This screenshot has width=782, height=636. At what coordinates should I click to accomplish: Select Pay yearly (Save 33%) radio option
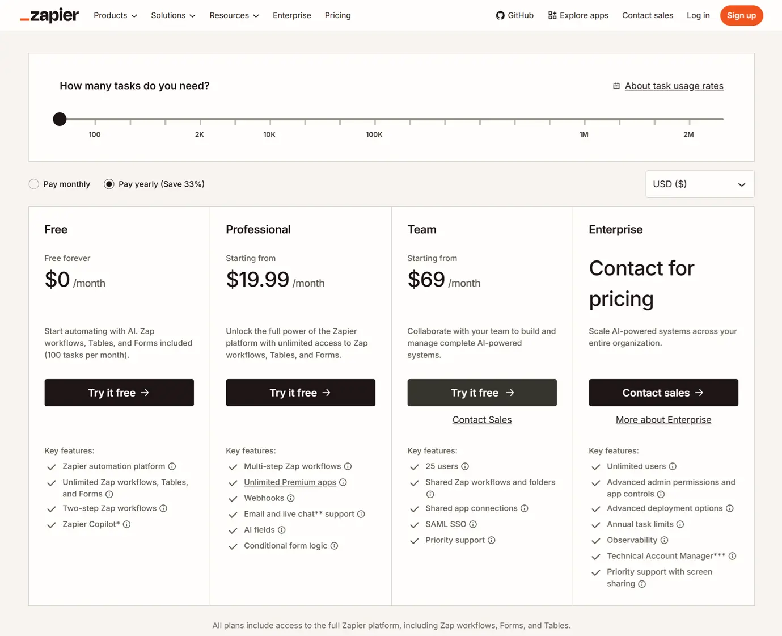[109, 184]
